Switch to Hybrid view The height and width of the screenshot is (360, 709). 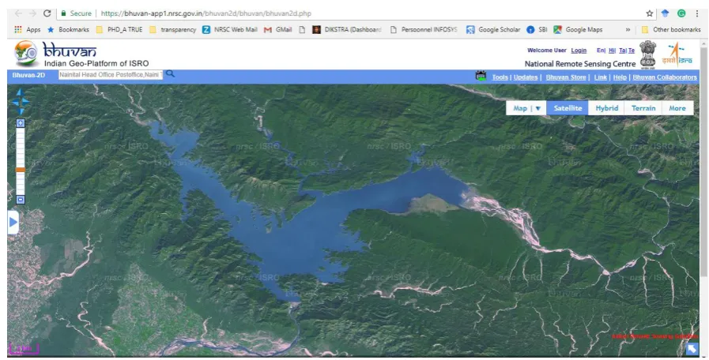(606, 108)
